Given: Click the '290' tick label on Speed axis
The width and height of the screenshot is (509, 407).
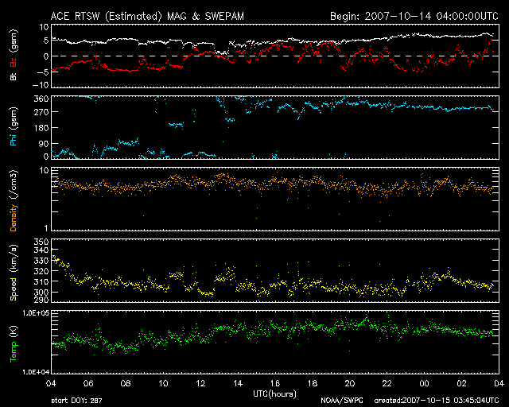Looking at the screenshot, I should click(x=41, y=300).
